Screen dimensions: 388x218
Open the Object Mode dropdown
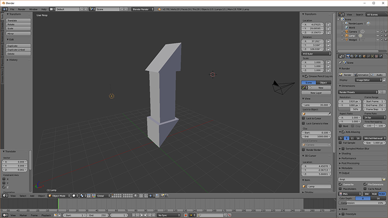click(59, 196)
